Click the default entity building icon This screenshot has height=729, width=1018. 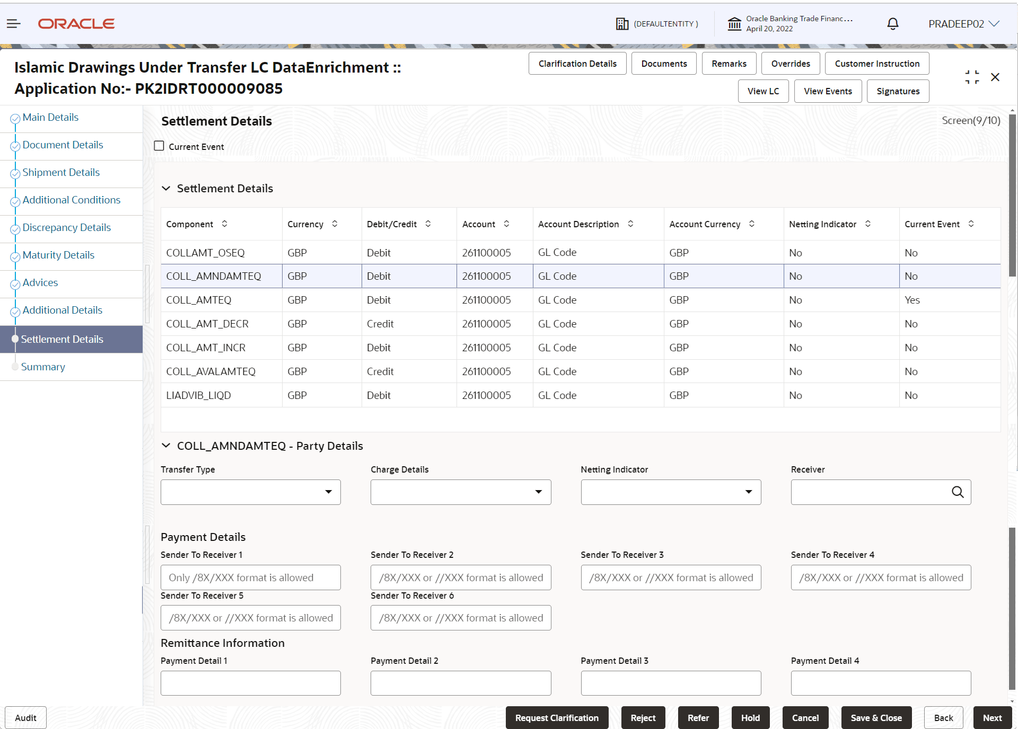click(x=622, y=24)
